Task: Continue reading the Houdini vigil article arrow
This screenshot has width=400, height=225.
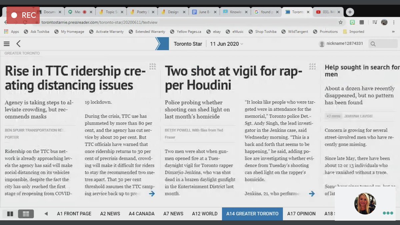Action: (x=312, y=193)
